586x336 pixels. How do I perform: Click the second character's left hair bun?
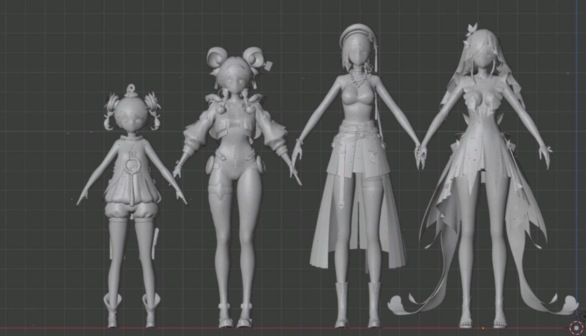(x=217, y=58)
